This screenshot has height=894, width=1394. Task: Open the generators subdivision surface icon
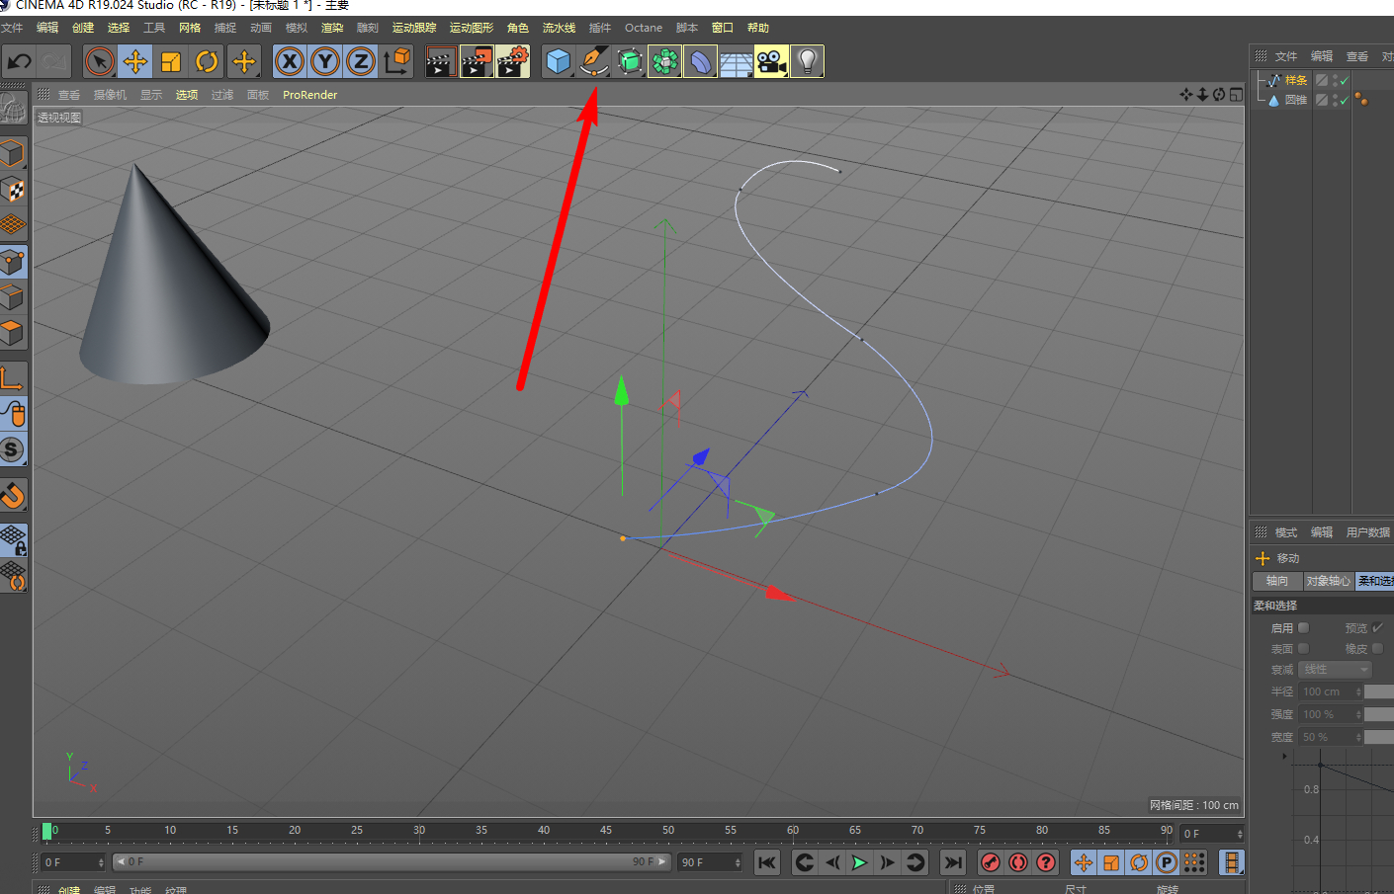pos(630,61)
